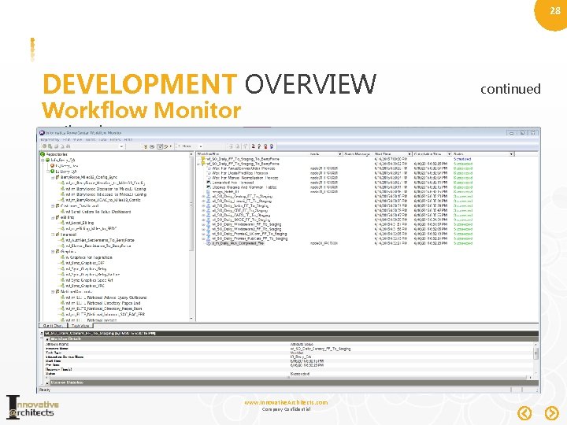Go to the previous slide arrow

point(524,412)
